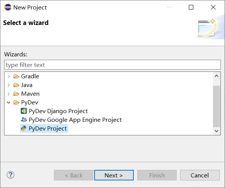Click the Eclipse logo in the title bar
Screen dimensions: 225x188
tap(8, 7)
